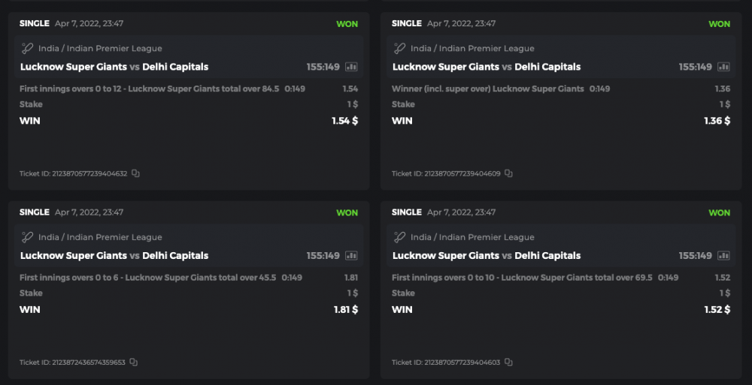Screen dimensions: 752x385
Task: Click cricket sport icon on the 1.54 odds card
Action: (x=28, y=48)
